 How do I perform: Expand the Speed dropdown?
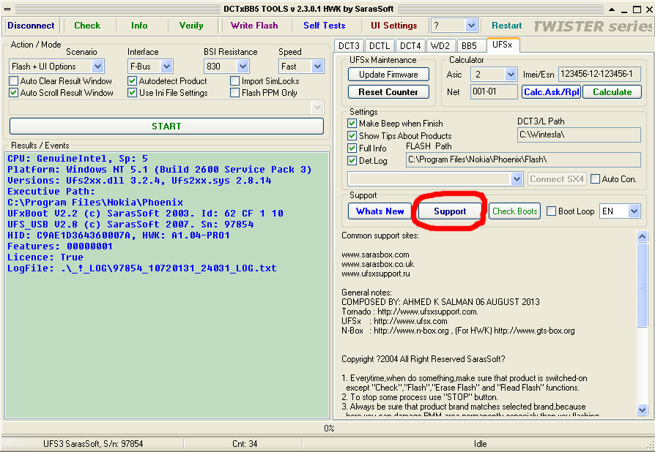[317, 67]
